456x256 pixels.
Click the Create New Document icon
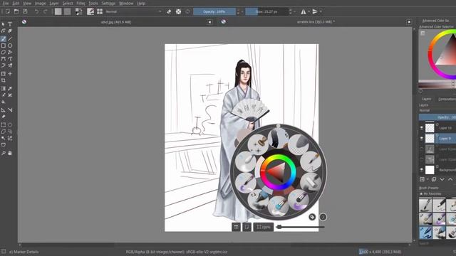point(8,11)
